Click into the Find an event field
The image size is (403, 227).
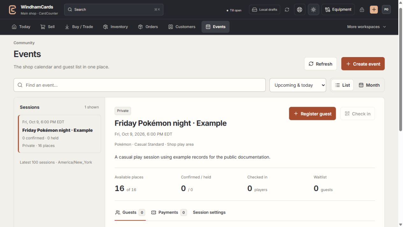pyautogui.click(x=140, y=85)
